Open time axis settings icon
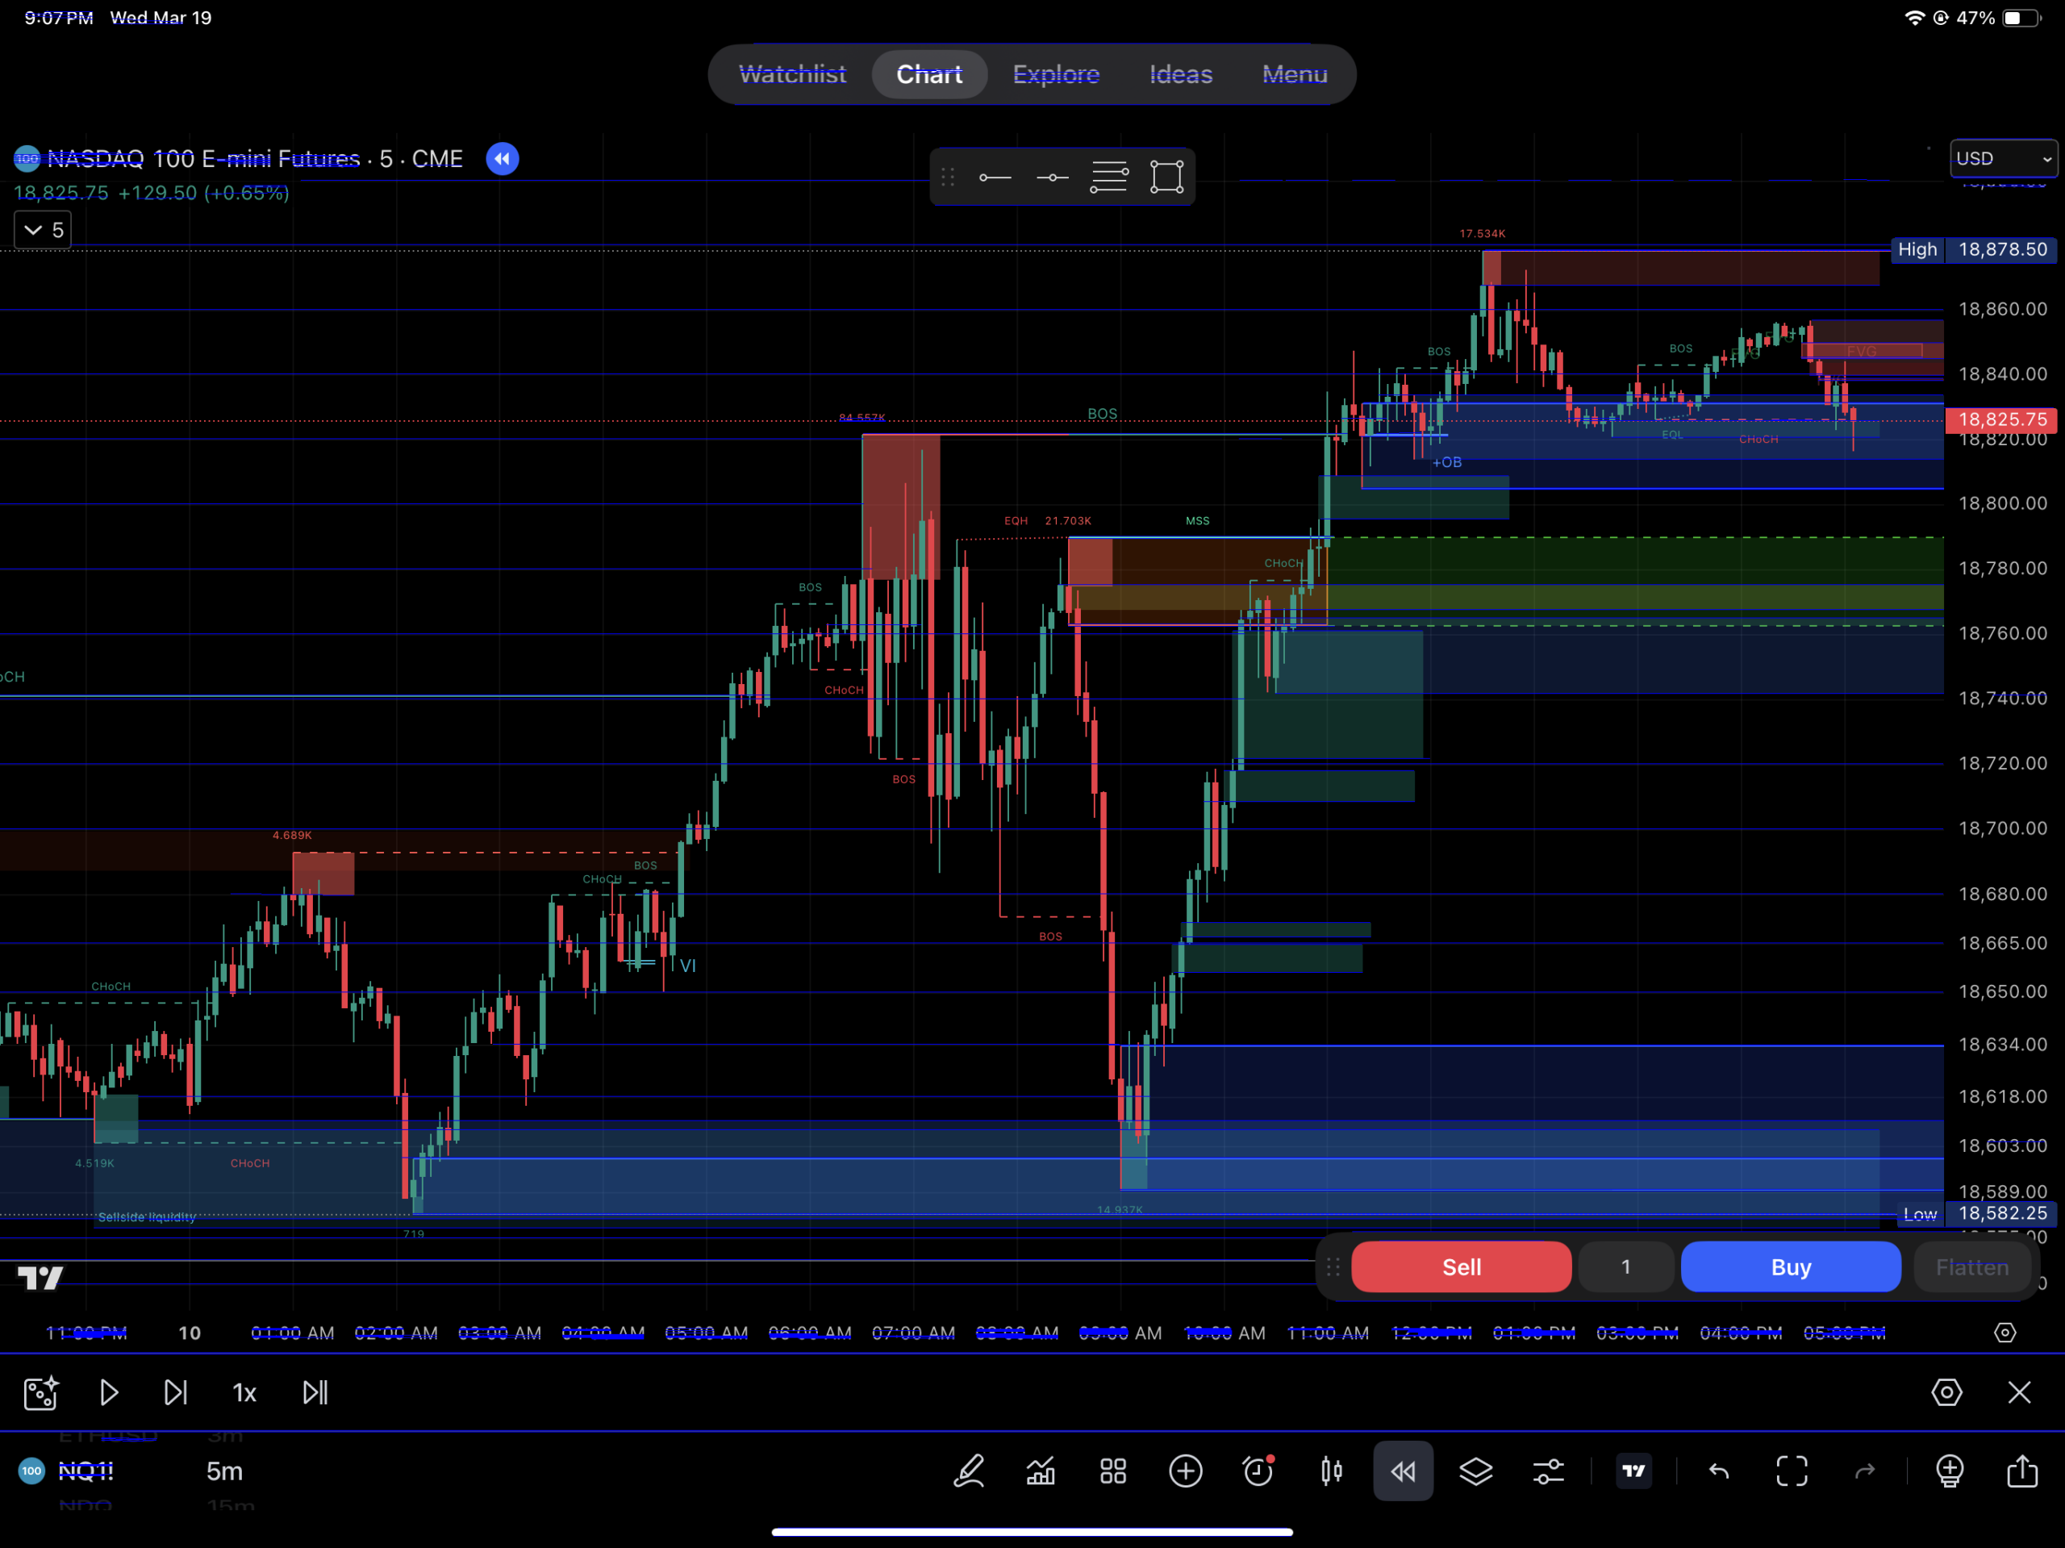Screen dimensions: 2065x1548 (2005, 1333)
